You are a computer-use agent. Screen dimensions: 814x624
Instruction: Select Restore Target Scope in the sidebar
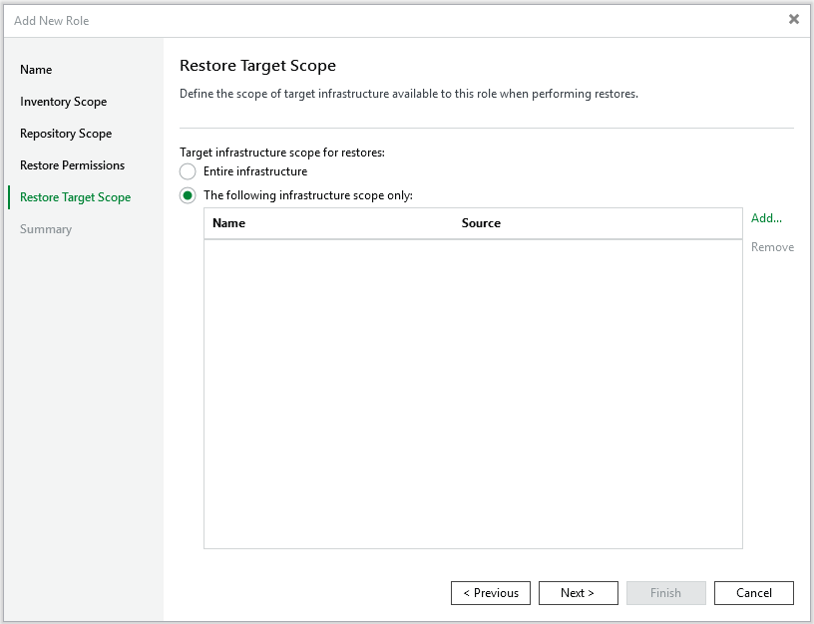tap(75, 197)
